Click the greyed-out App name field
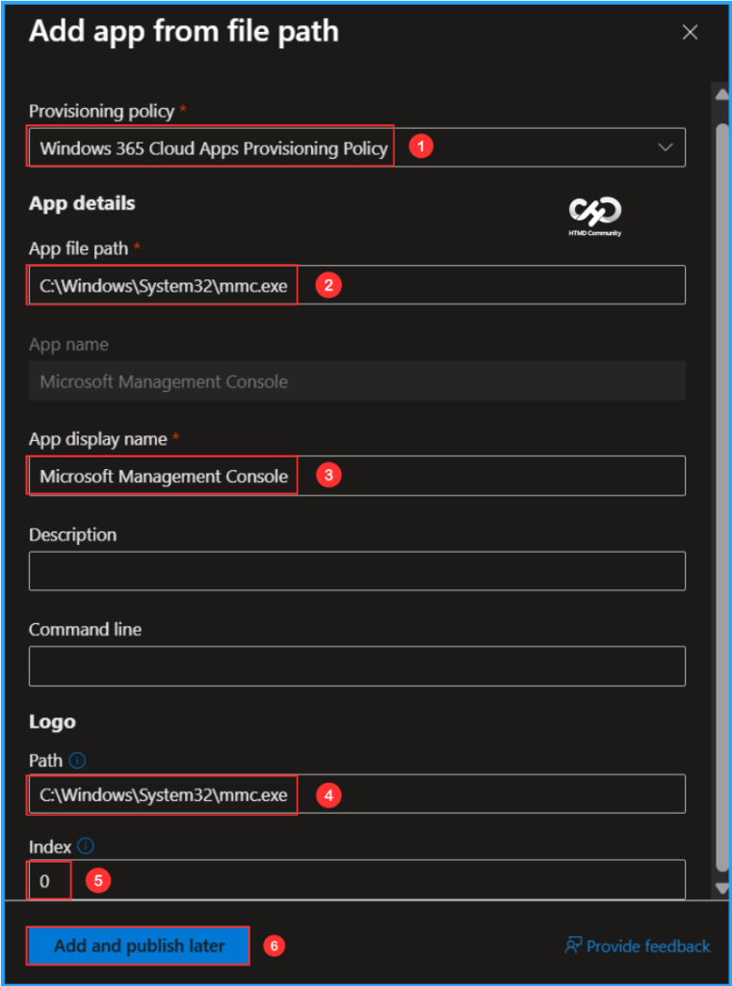 click(x=357, y=381)
